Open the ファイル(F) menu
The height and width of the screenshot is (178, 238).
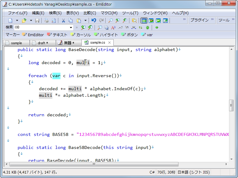(18, 13)
